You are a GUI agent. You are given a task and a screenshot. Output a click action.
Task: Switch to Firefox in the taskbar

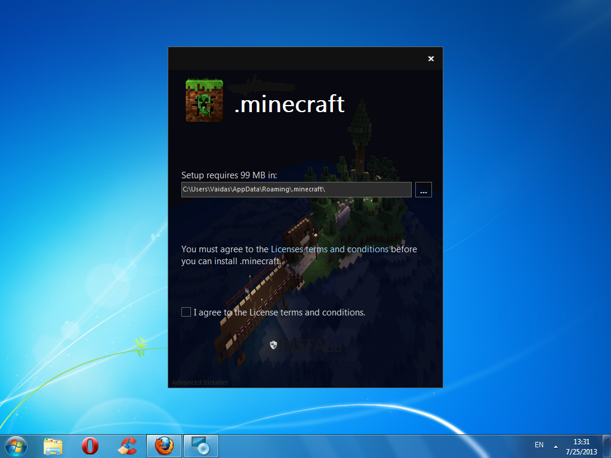[x=164, y=446]
